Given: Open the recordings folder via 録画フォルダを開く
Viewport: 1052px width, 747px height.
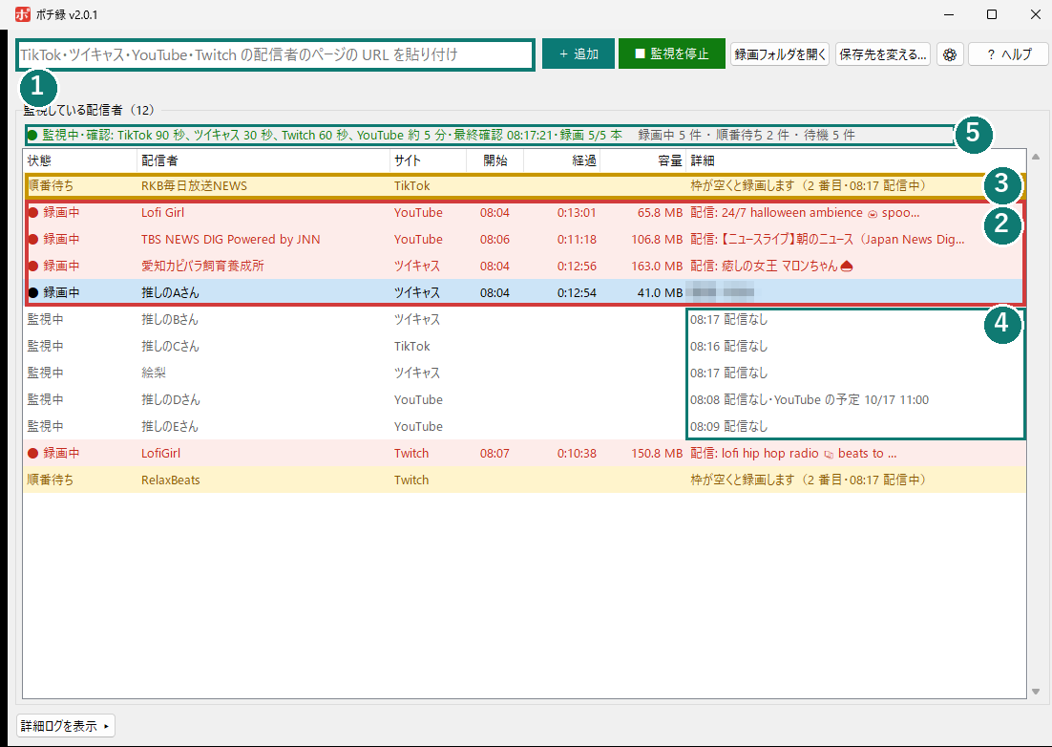Looking at the screenshot, I should point(780,54).
